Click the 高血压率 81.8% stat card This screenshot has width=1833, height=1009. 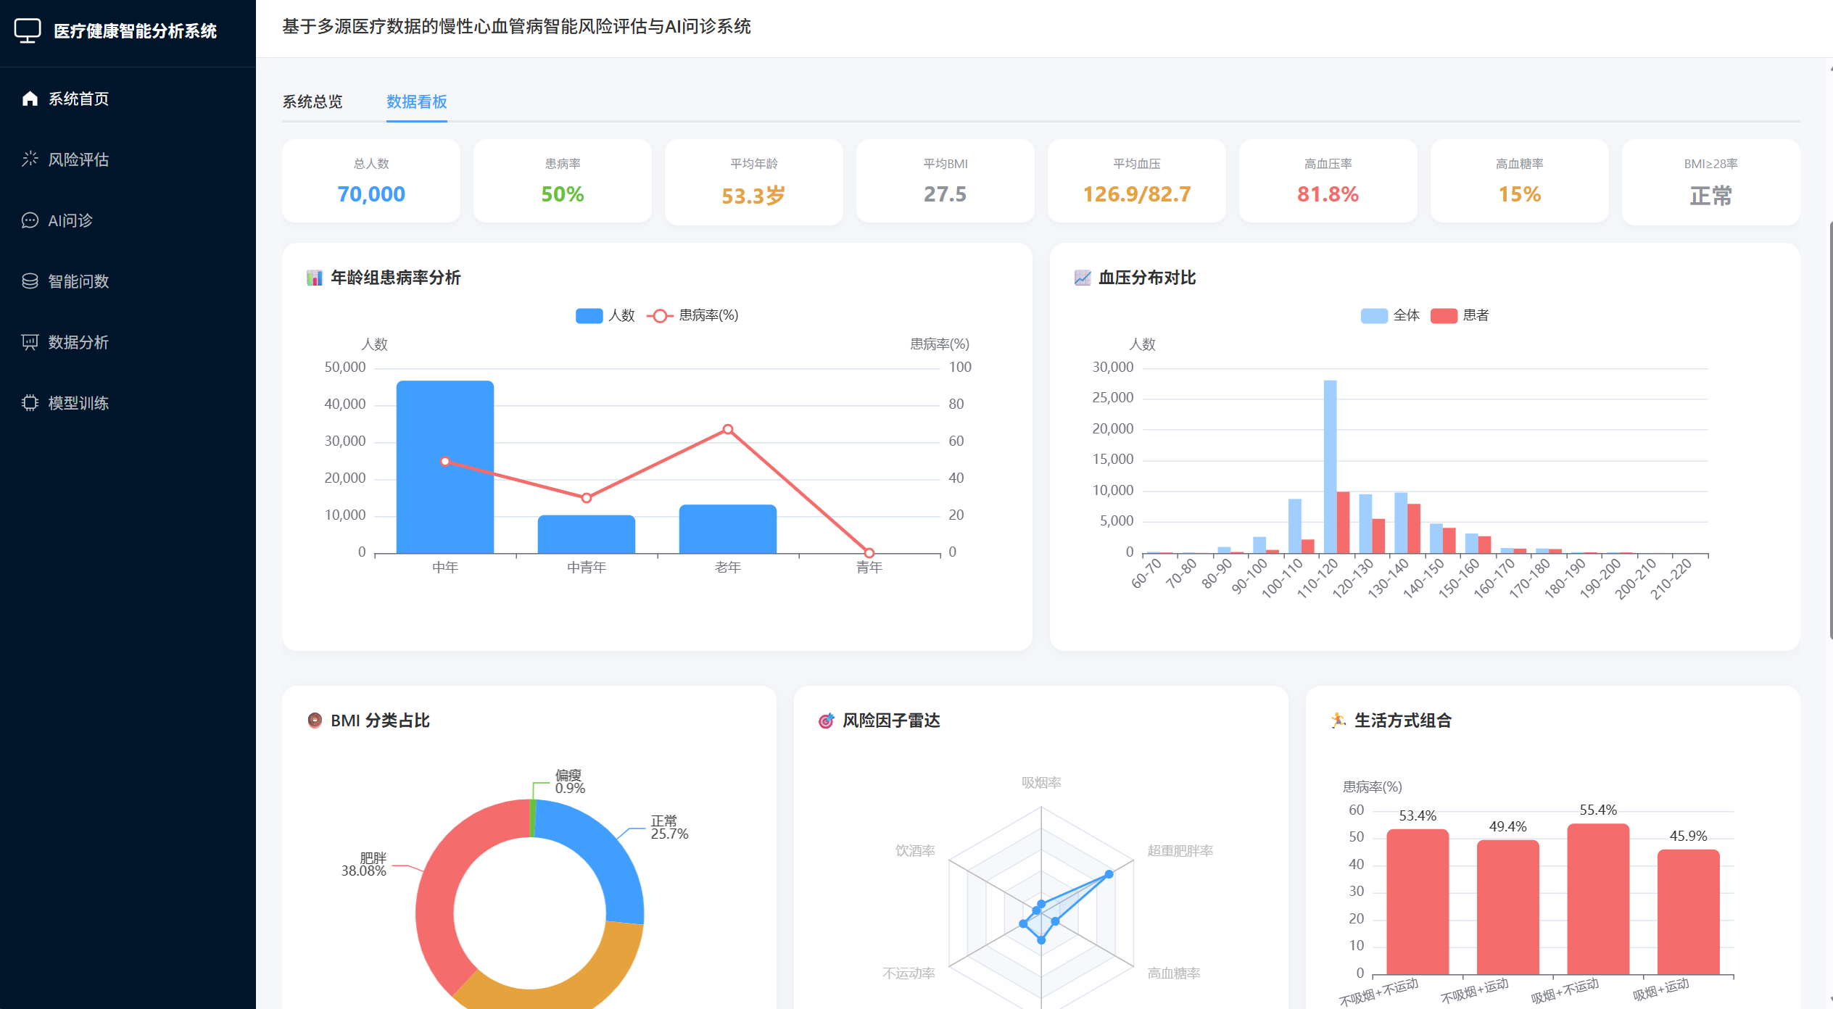[1328, 181]
